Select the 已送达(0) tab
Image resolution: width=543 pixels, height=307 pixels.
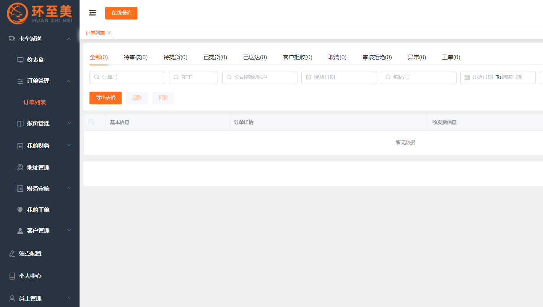(x=255, y=57)
